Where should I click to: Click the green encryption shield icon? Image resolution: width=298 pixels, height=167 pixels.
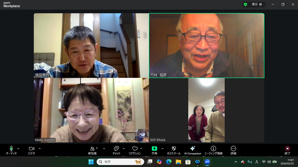coord(245,4)
